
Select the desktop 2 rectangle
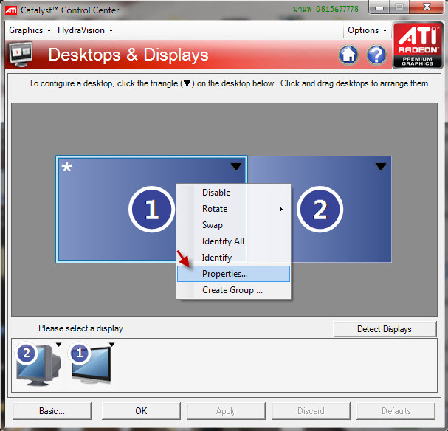320,209
